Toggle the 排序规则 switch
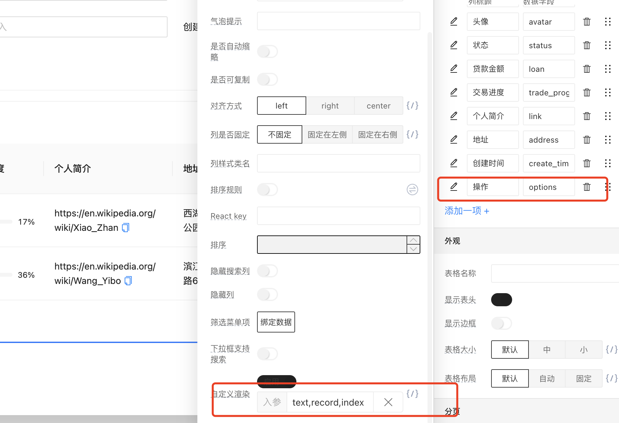Screen dimensions: 619x423 pyautogui.click(x=268, y=190)
